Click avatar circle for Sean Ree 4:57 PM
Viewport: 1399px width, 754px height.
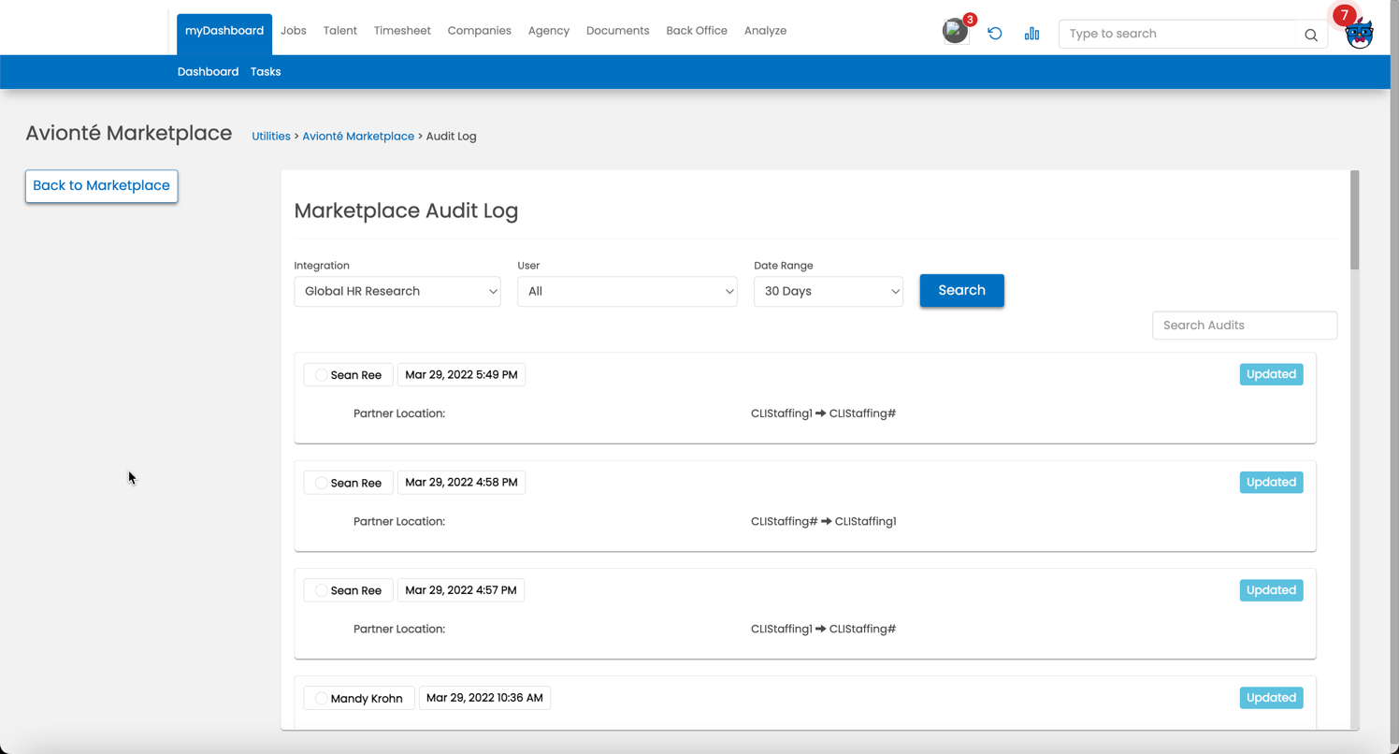coord(321,591)
